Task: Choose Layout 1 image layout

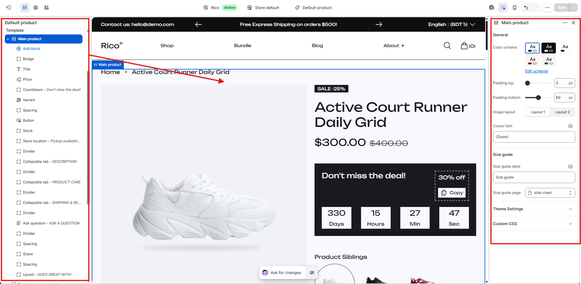Action: [x=538, y=112]
